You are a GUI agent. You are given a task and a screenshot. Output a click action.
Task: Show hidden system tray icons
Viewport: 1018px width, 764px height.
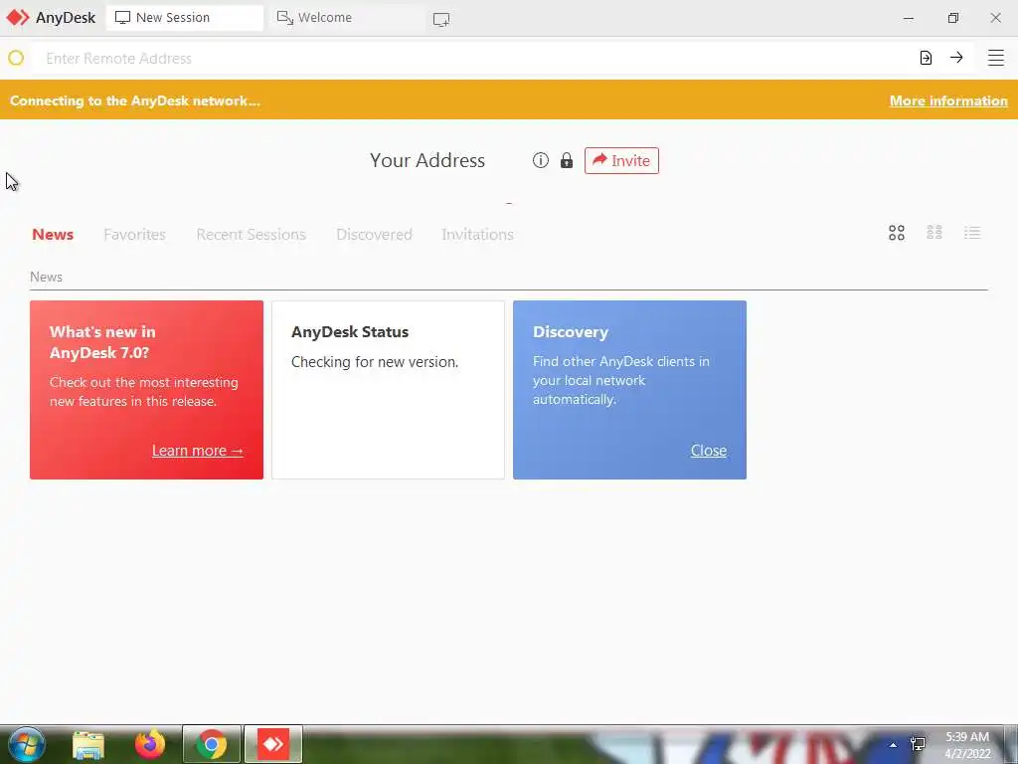[894, 745]
